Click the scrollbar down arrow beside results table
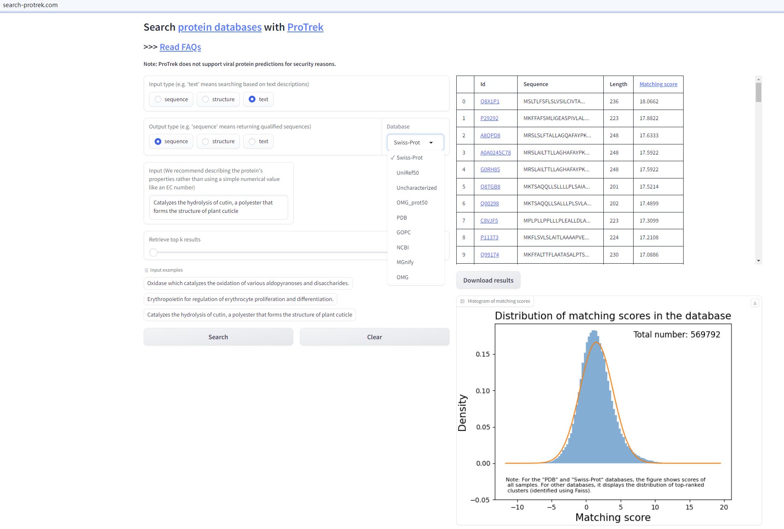Viewport: 784px width, 529px height. pyautogui.click(x=758, y=261)
